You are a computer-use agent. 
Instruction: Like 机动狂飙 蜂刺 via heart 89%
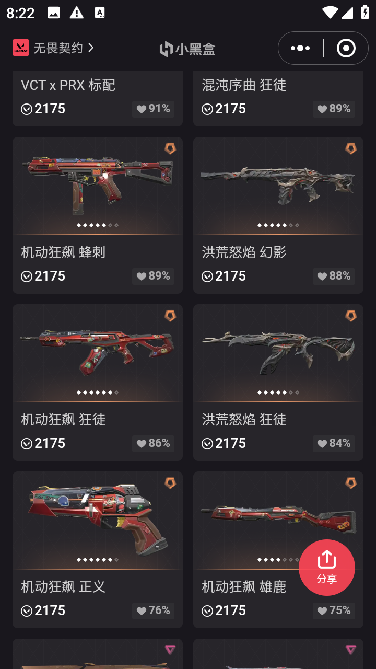pos(153,276)
